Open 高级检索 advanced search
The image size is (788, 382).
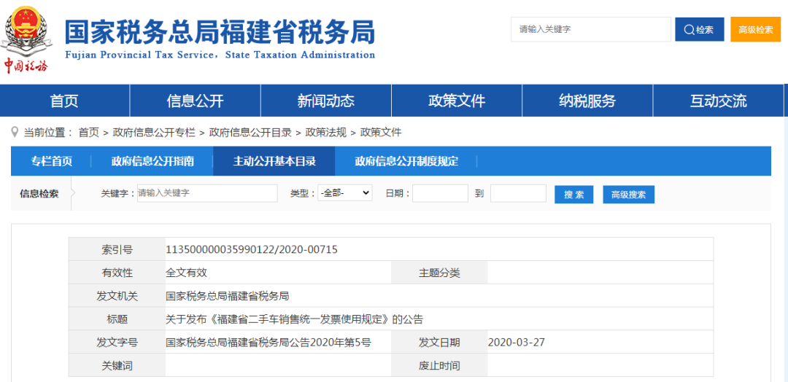click(755, 30)
